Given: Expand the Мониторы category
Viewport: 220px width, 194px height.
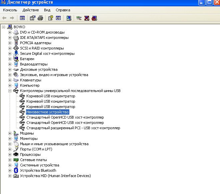Looking at the screenshot, I should click(10, 139).
